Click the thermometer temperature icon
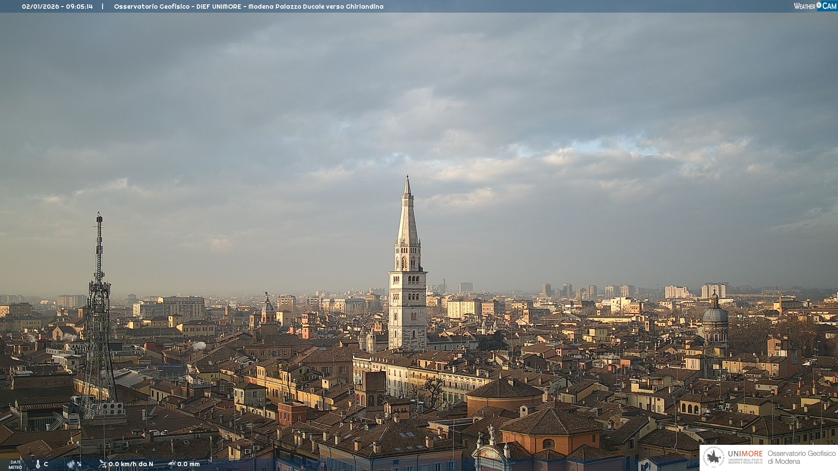This screenshot has width=838, height=471. [x=38, y=464]
